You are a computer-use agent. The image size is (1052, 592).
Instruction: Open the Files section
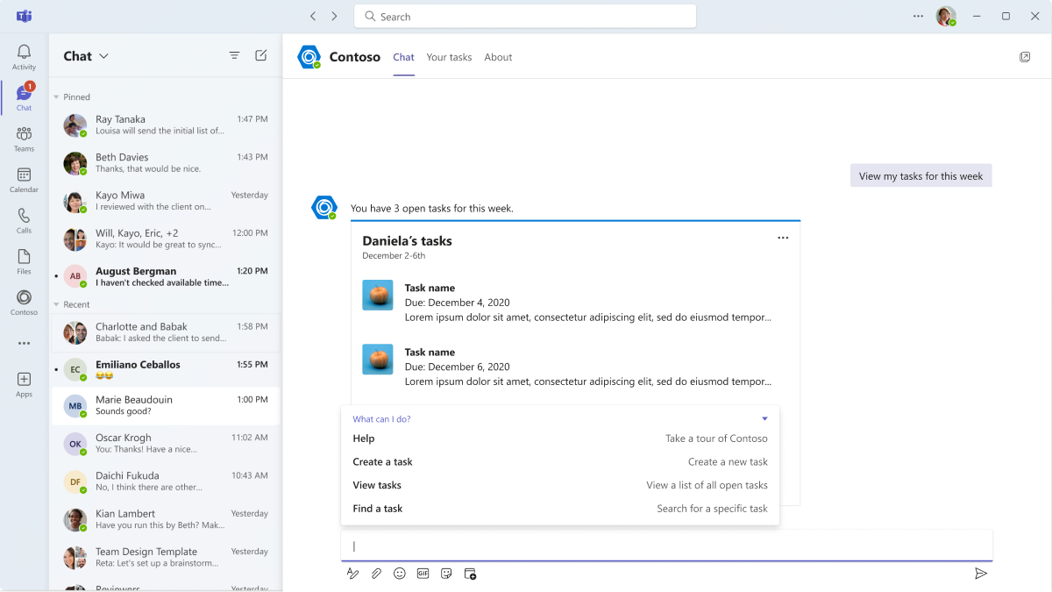pos(24,261)
